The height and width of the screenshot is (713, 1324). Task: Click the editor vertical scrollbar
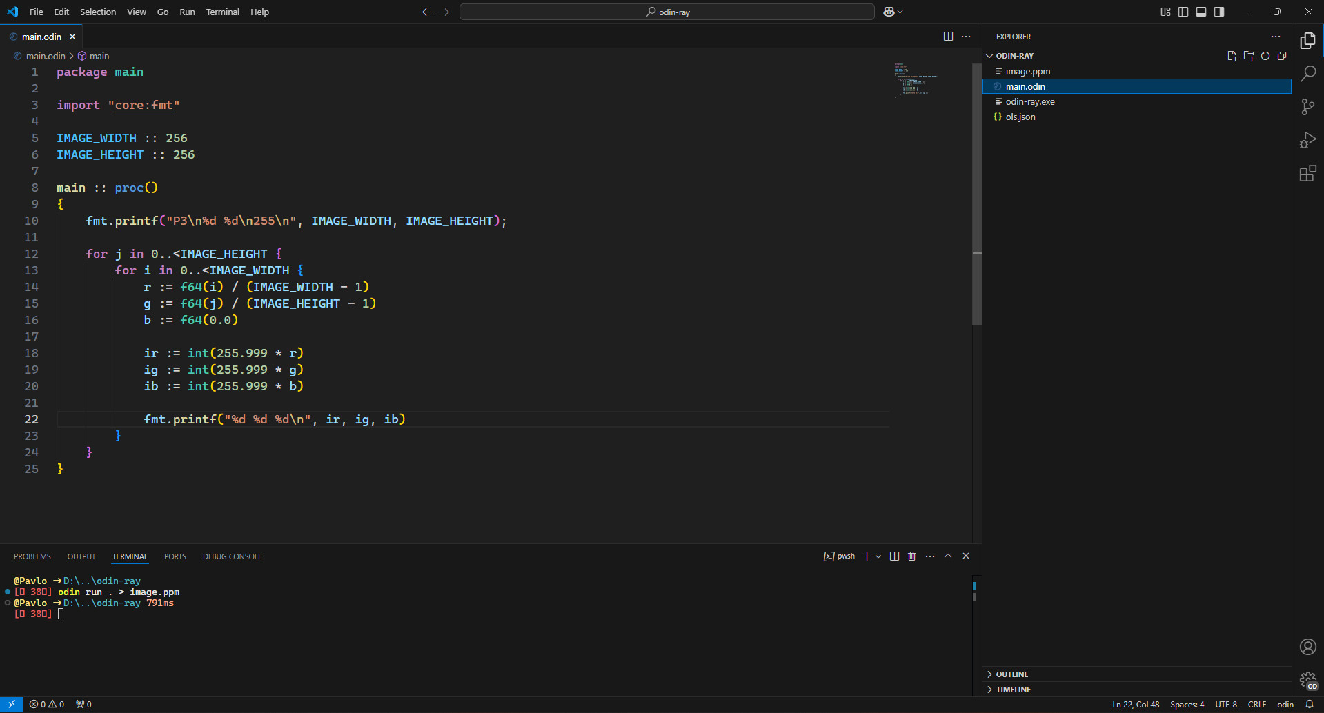pos(977,194)
